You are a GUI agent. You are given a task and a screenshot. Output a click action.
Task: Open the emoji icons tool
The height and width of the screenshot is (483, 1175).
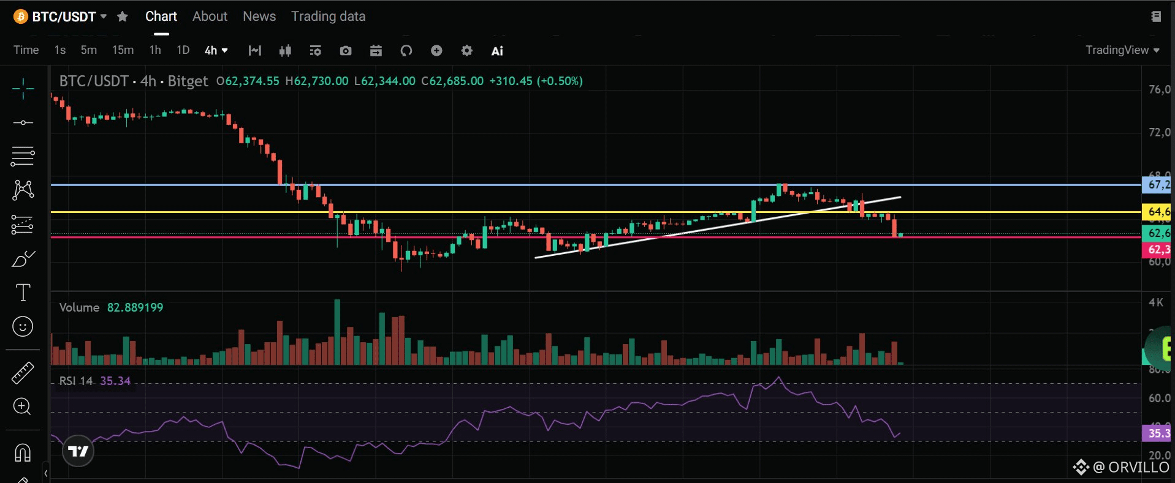coord(23,326)
